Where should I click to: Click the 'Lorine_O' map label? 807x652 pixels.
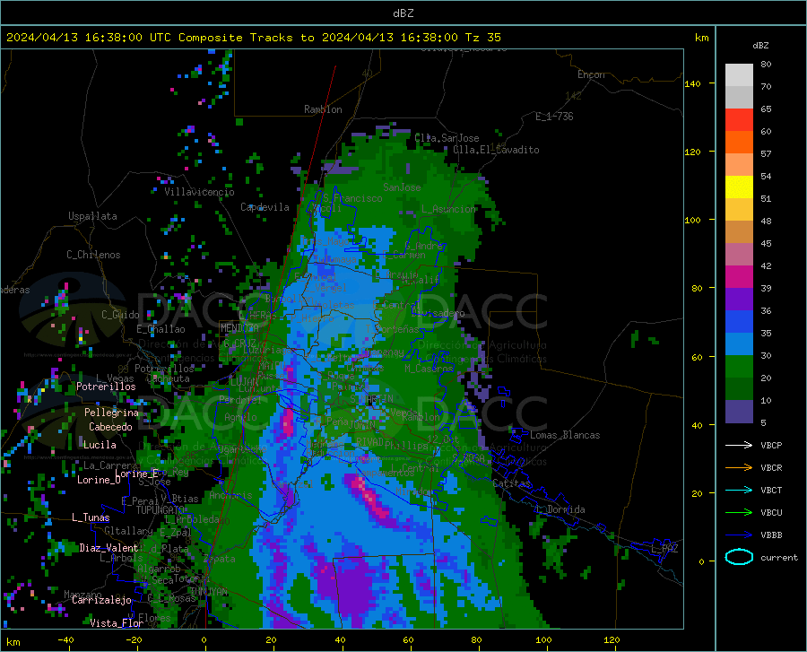99,480
